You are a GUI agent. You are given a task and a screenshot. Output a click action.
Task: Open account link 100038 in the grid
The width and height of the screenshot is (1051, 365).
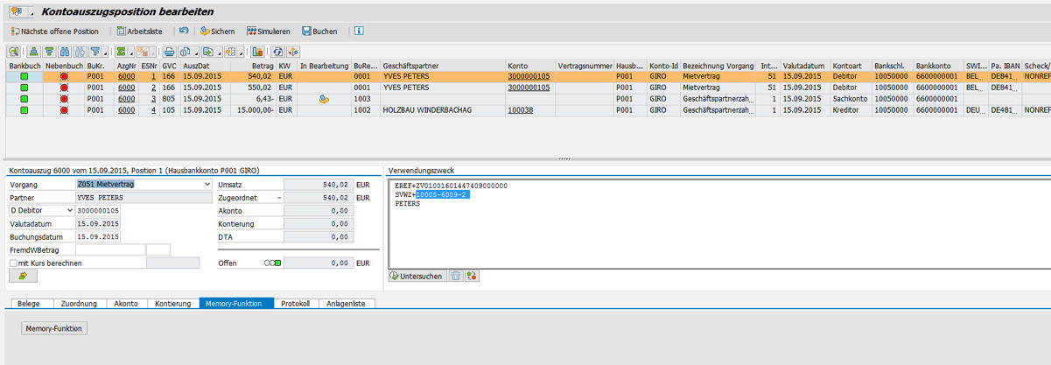pyautogui.click(x=520, y=110)
